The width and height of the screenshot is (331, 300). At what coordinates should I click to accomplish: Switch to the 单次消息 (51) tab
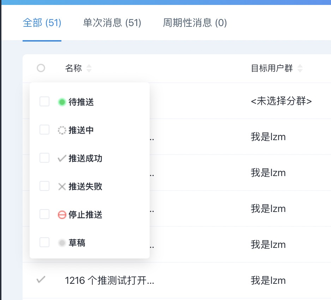(112, 23)
